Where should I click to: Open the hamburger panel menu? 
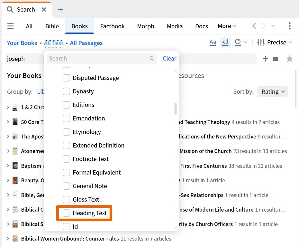click(11, 26)
